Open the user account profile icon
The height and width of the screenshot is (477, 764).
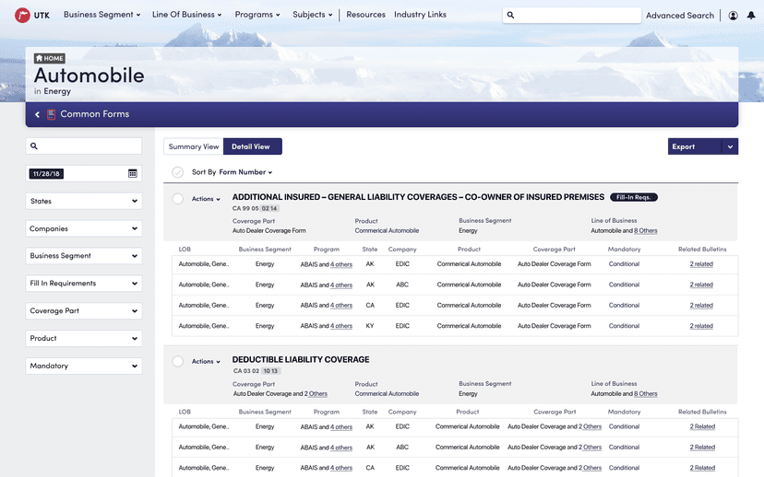coord(733,16)
